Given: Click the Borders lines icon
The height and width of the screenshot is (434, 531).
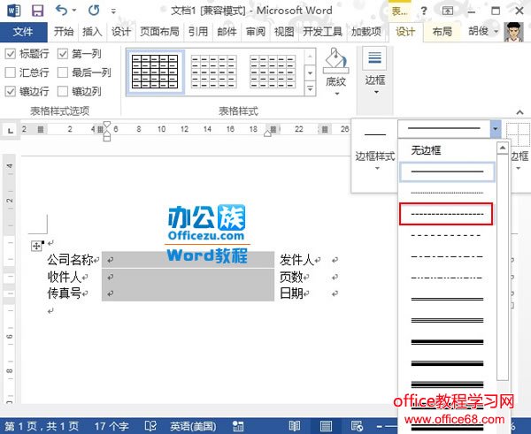Looking at the screenshot, I should (x=374, y=58).
